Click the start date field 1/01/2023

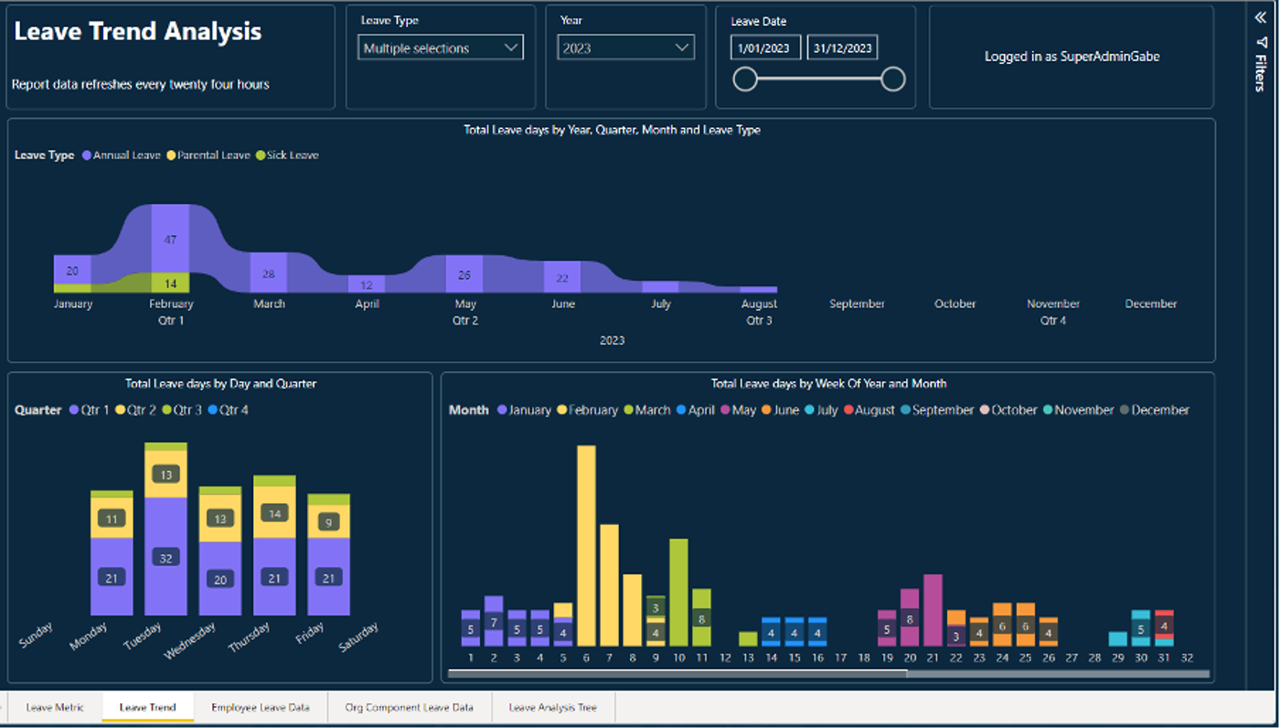point(765,48)
